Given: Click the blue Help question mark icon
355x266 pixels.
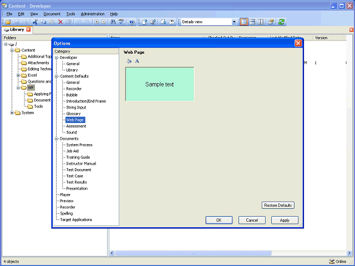Looking at the screenshot, I should click(x=132, y=22).
